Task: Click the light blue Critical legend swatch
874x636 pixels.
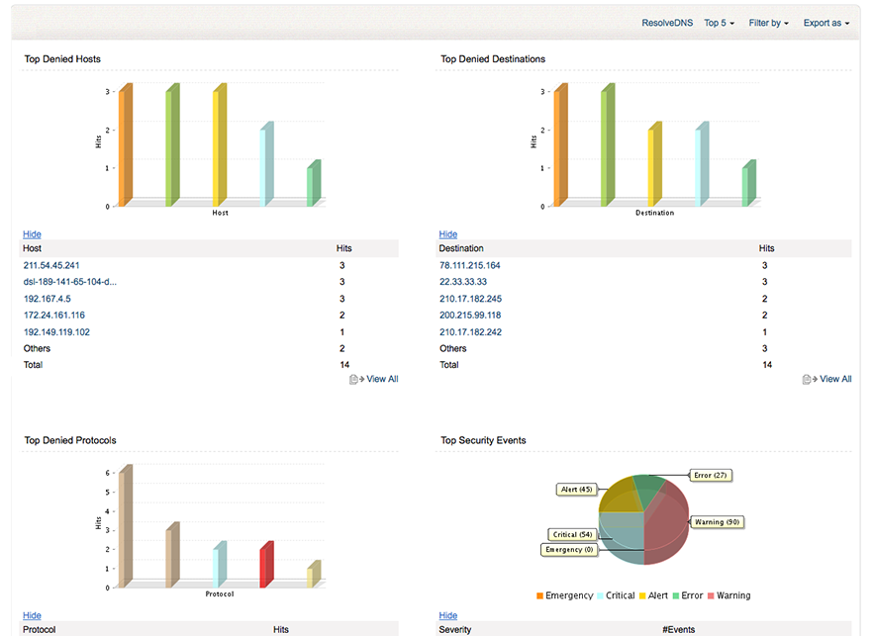Action: point(600,595)
